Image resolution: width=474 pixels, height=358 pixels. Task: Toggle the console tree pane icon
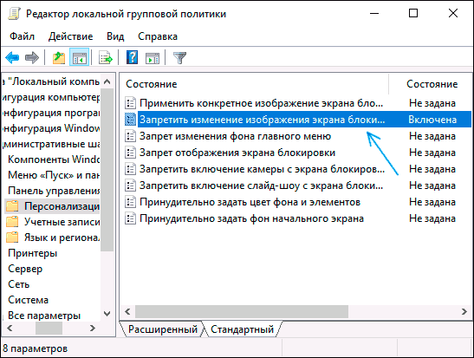(x=79, y=57)
